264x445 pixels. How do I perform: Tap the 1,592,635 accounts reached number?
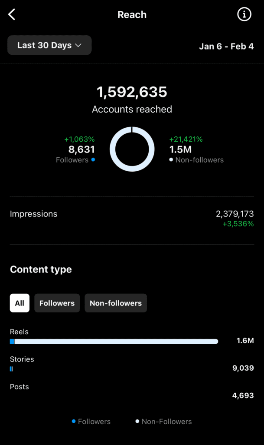point(132,92)
